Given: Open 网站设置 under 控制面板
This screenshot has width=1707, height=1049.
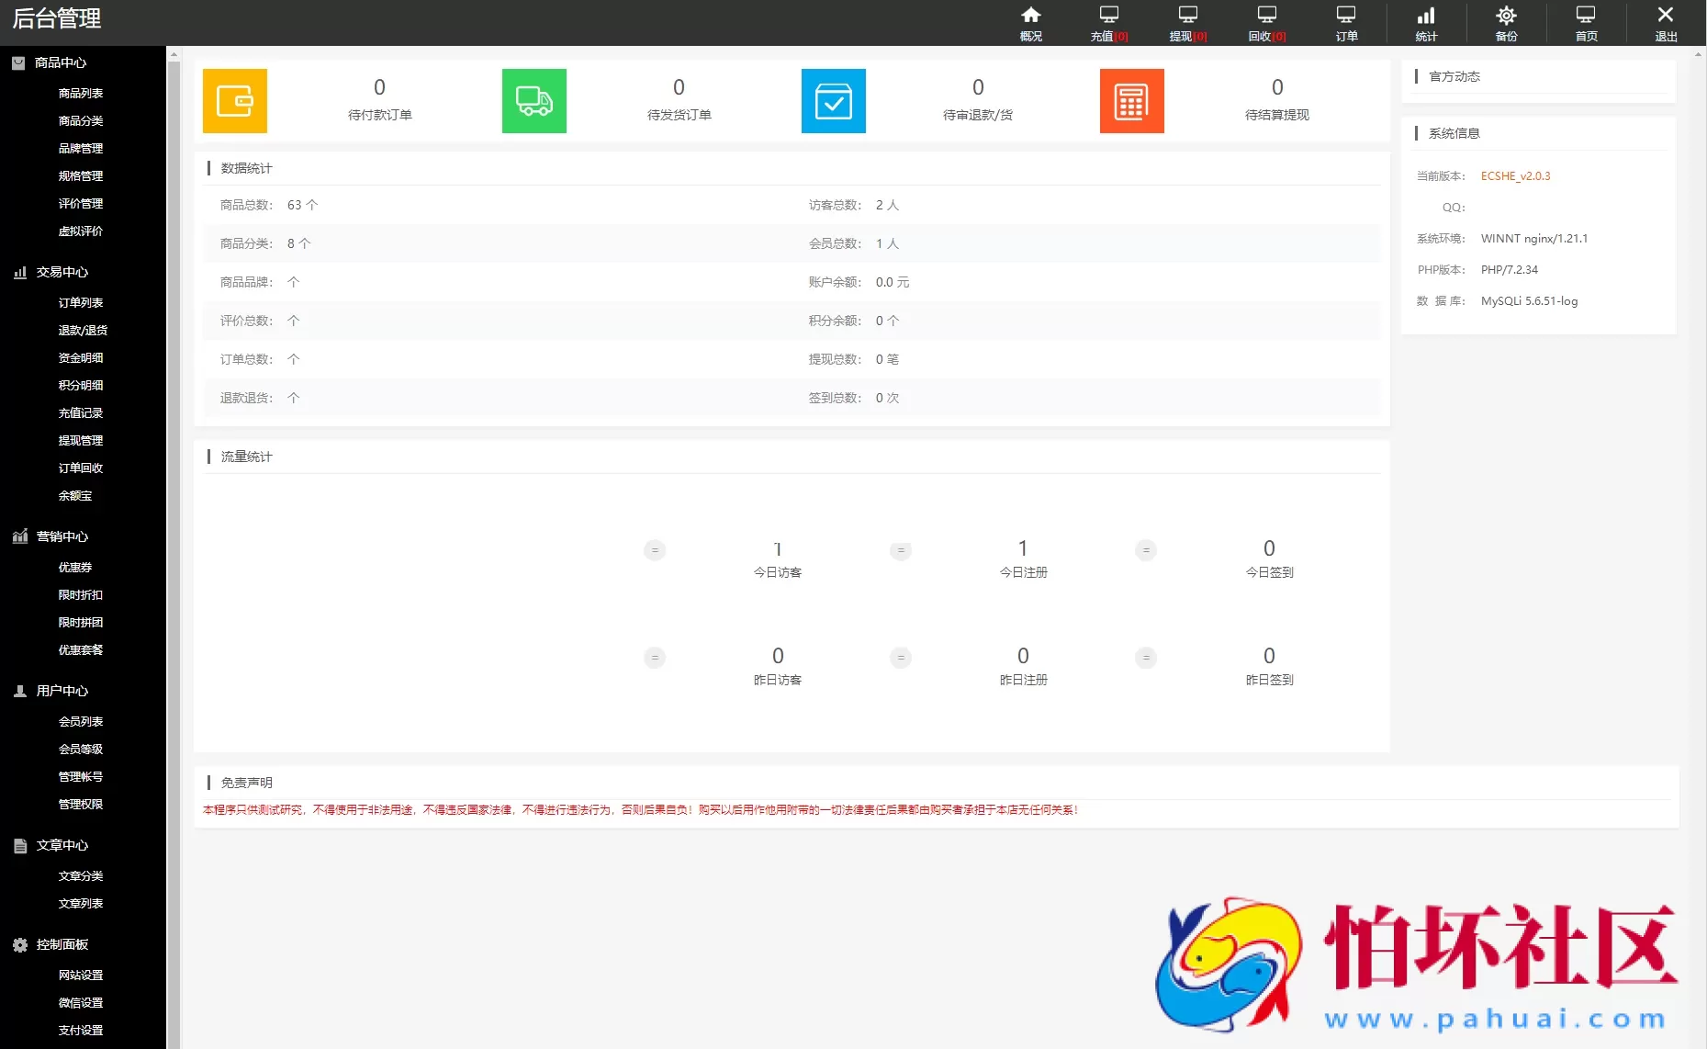Looking at the screenshot, I should point(81,975).
